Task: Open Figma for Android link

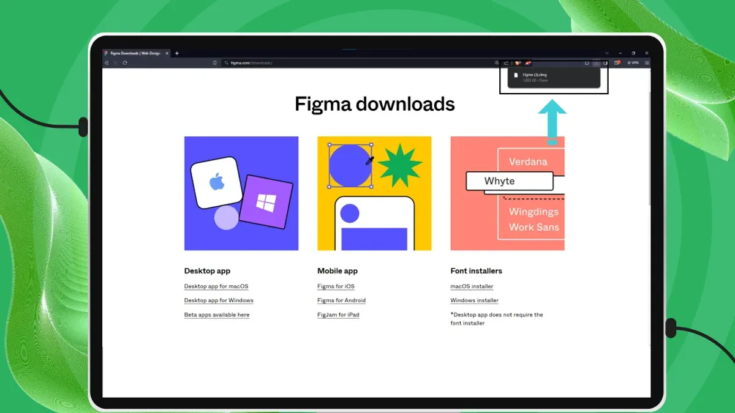Action: 341,300
